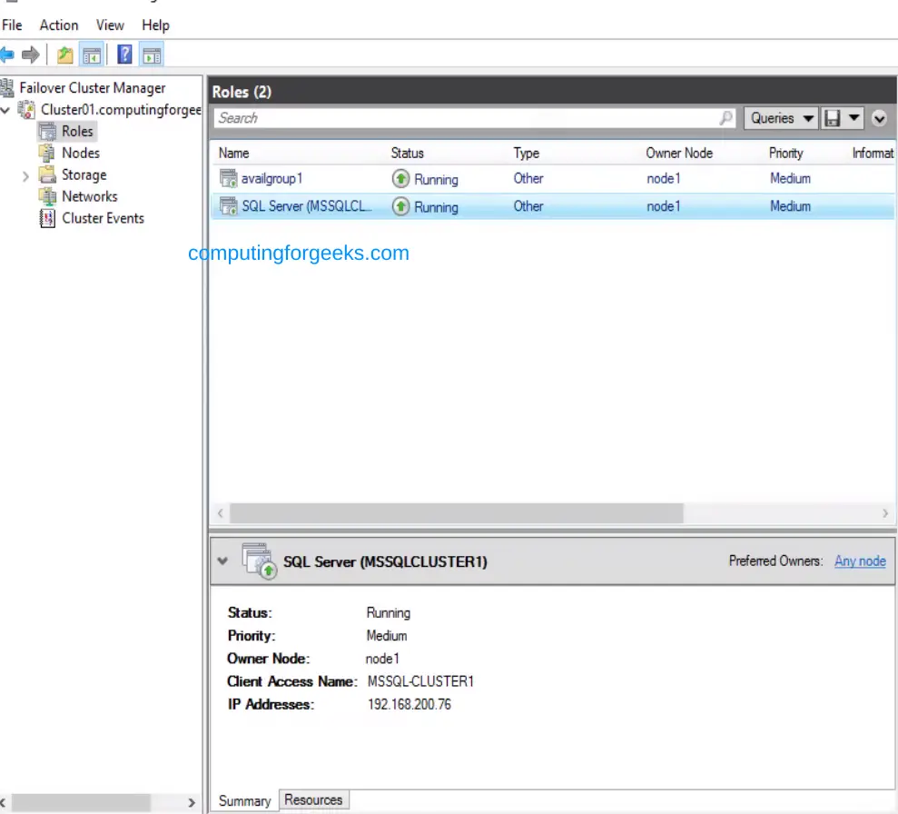Click the MSSQL-CLUSTER1 client access name value
898x814 pixels.
point(420,681)
